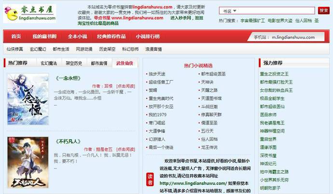
Task: Open the 网游动漫 category link
Action: tap(84, 49)
